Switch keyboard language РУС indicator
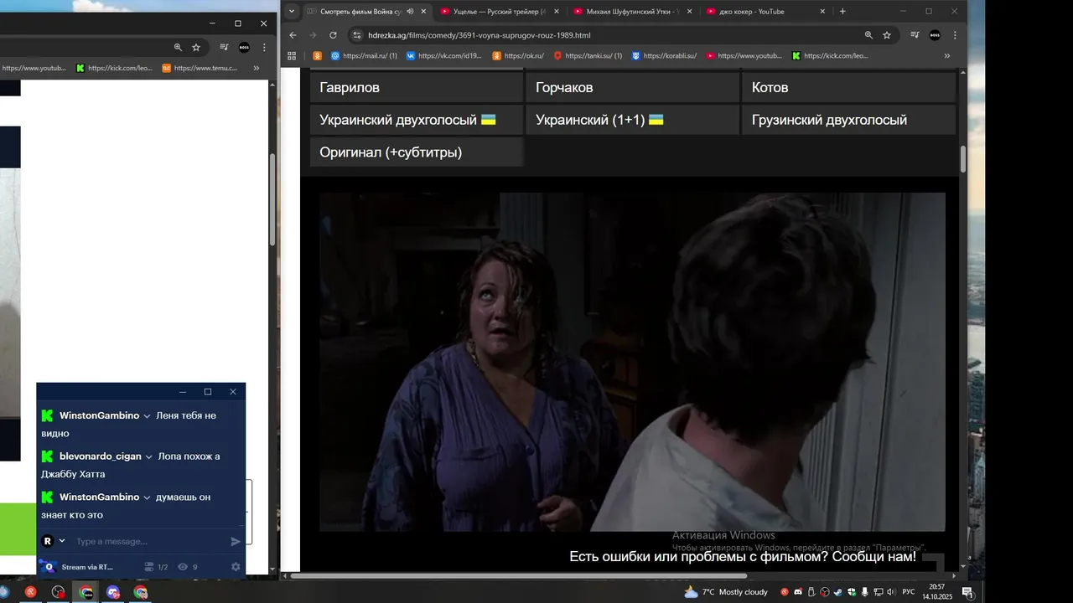1073x603 pixels. pyautogui.click(x=909, y=592)
